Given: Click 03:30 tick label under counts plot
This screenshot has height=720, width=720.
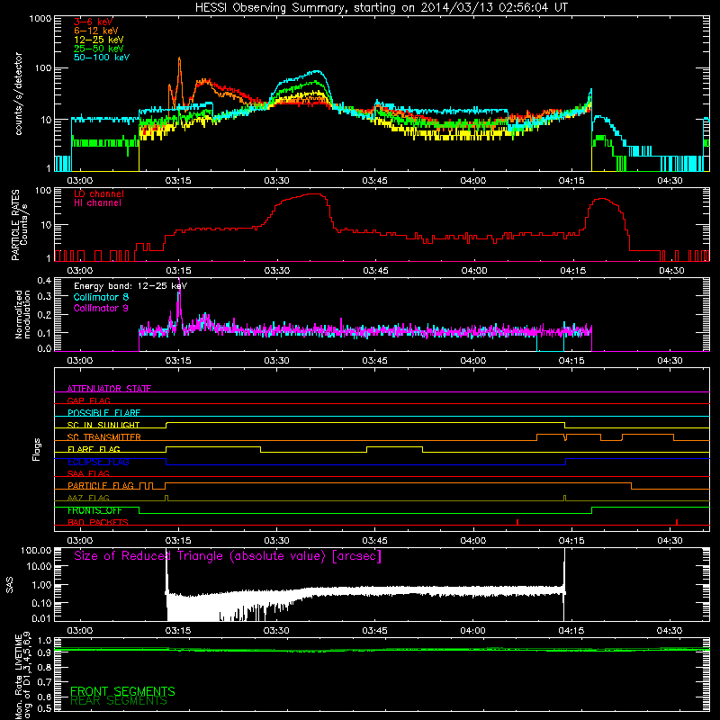Looking at the screenshot, I should pyautogui.click(x=276, y=181).
